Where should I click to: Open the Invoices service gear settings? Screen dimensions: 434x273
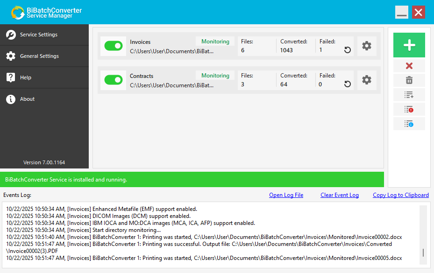click(x=367, y=46)
